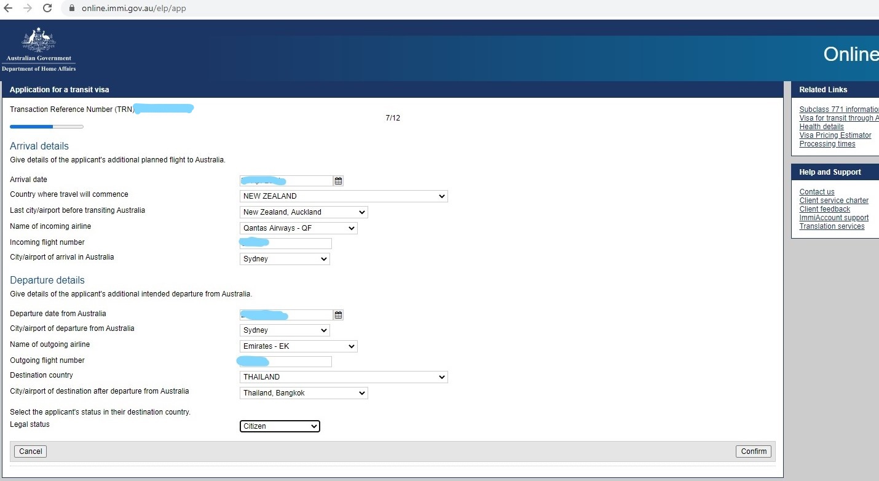Open the Translation services link
Image resolution: width=879 pixels, height=481 pixels.
(832, 226)
